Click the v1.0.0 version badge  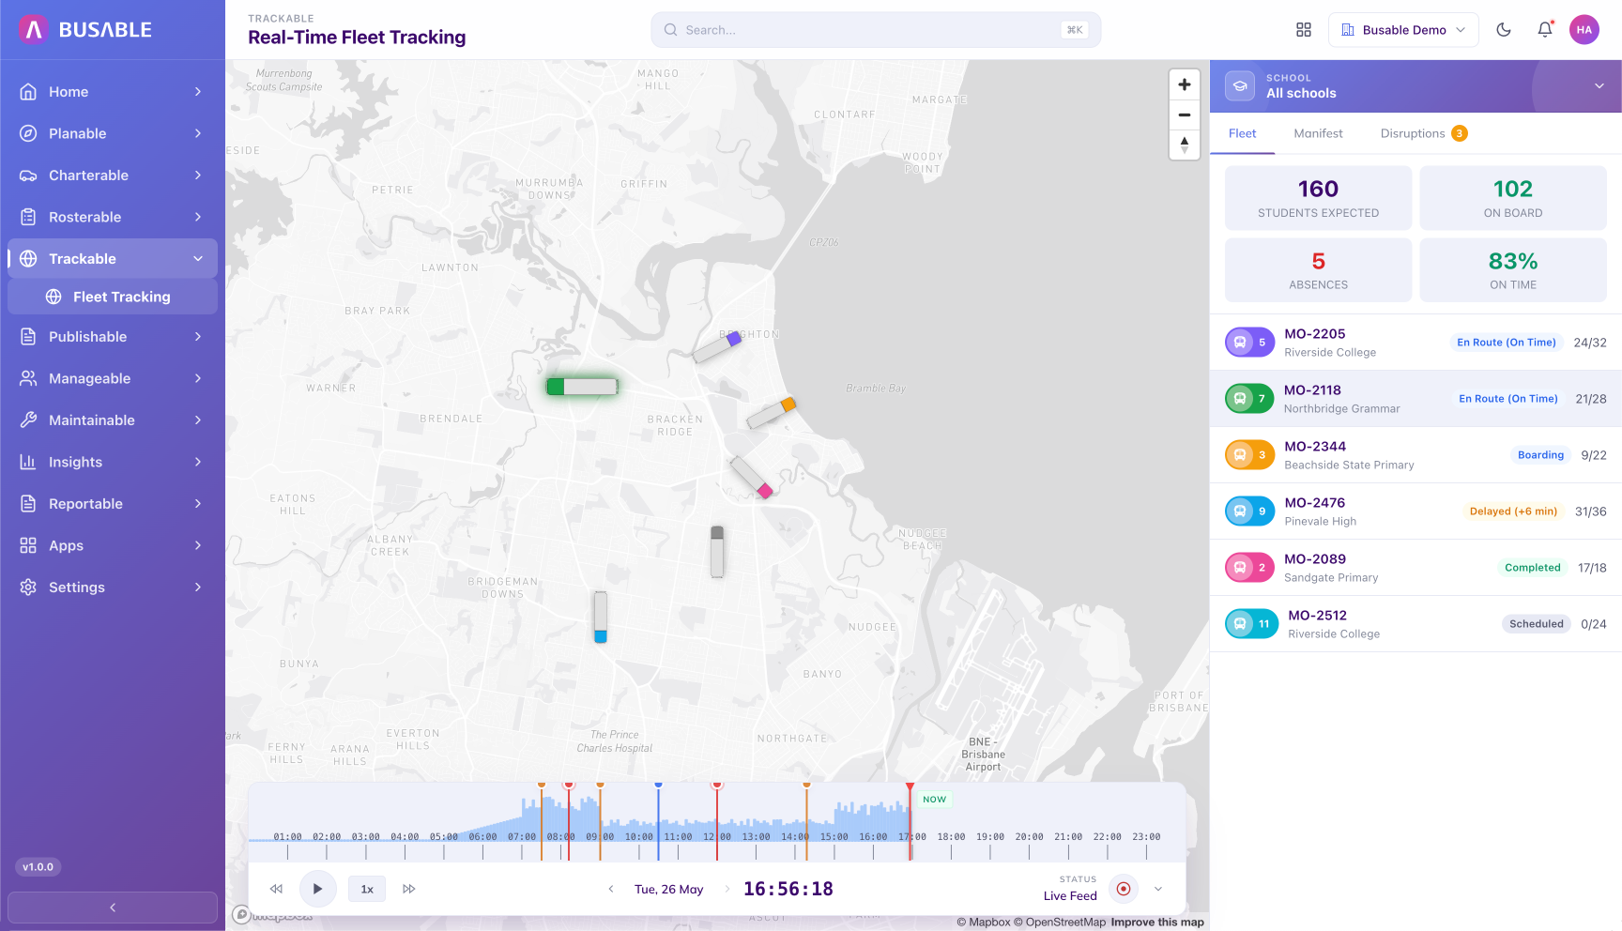[38, 867]
